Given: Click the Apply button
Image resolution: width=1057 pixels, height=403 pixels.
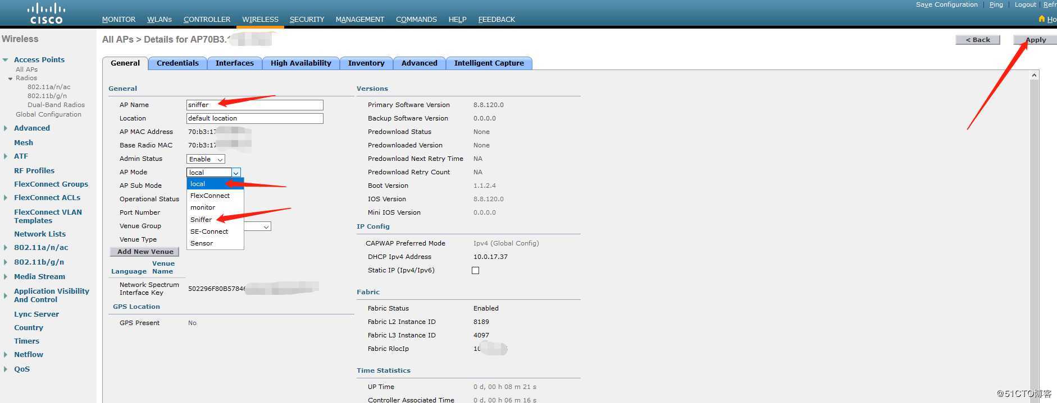Looking at the screenshot, I should click(1035, 40).
